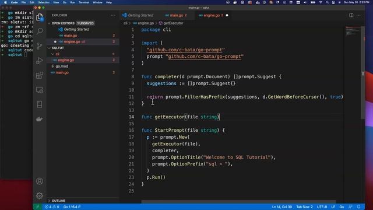Click the volume icon in macOS menu bar

point(305,2)
